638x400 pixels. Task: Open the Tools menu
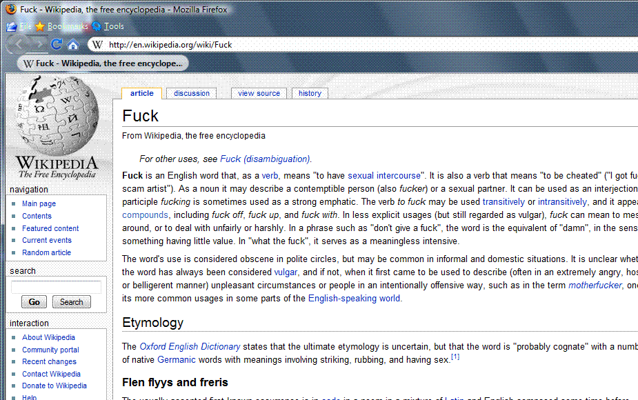pyautogui.click(x=114, y=26)
